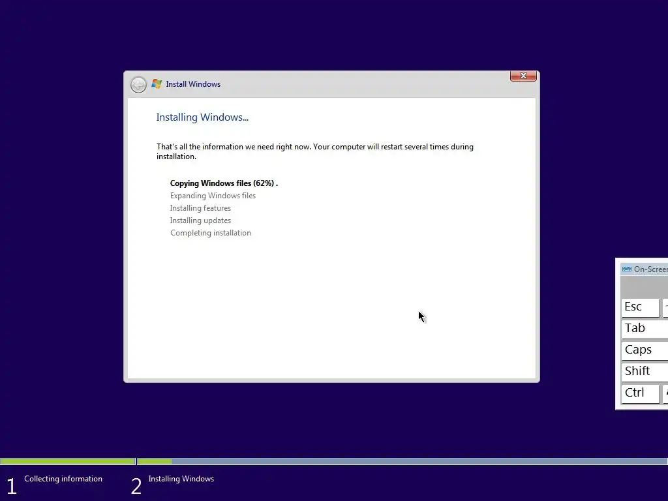Click the Windows flag logo icon
The image size is (668, 501).
(157, 84)
